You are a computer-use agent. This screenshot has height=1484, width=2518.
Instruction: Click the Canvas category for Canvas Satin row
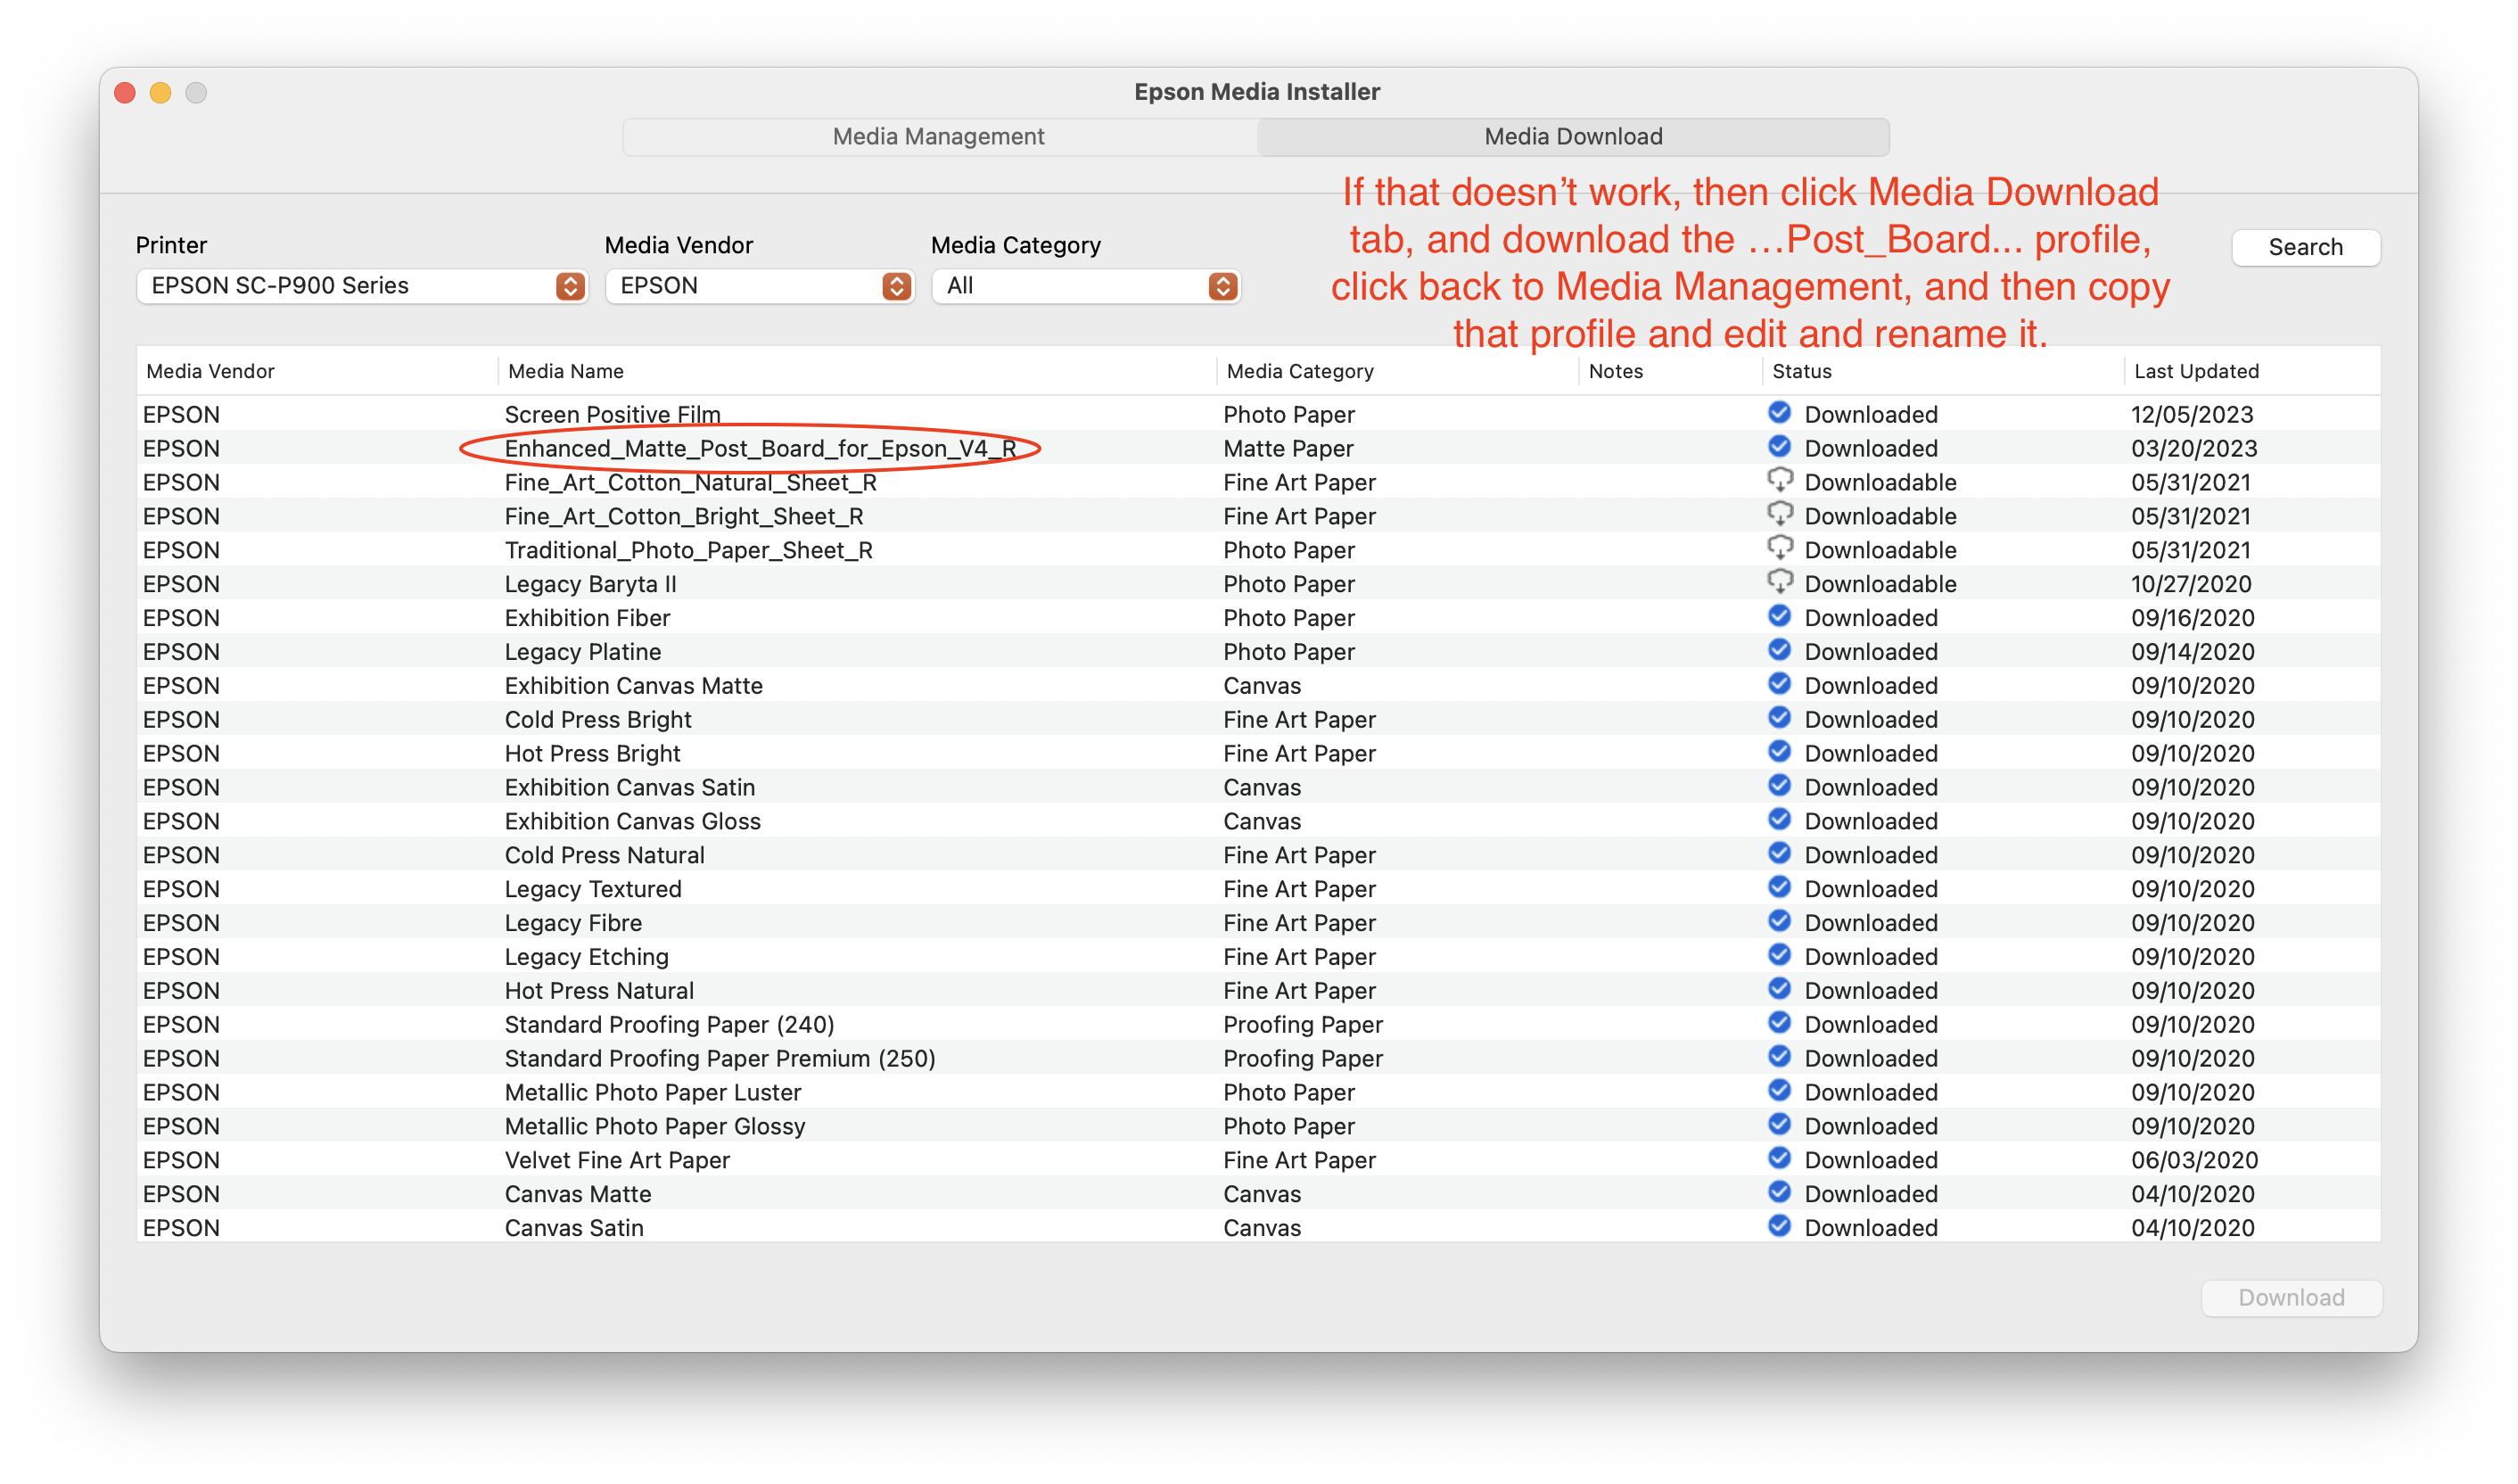tap(1262, 1229)
